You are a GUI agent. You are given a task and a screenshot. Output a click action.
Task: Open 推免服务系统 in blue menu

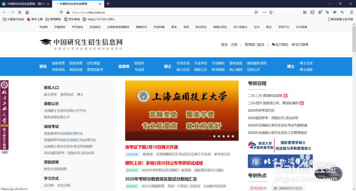coord(257,63)
